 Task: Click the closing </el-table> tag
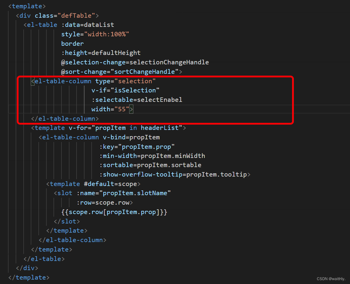(x=44, y=259)
